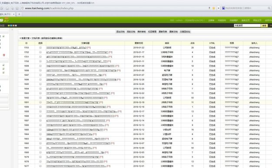Tick the checkbox for article ID 1703
Image resolution: width=272 pixels, height=168 pixels.
pyautogui.click(x=40, y=47)
